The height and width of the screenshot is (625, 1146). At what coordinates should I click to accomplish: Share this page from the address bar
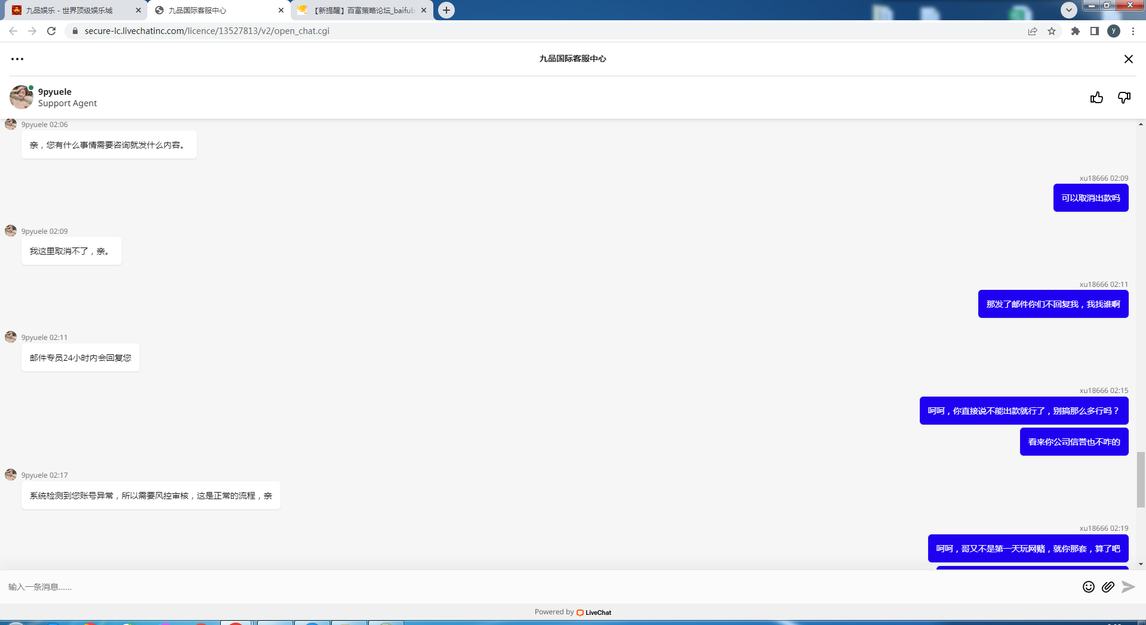[1033, 31]
